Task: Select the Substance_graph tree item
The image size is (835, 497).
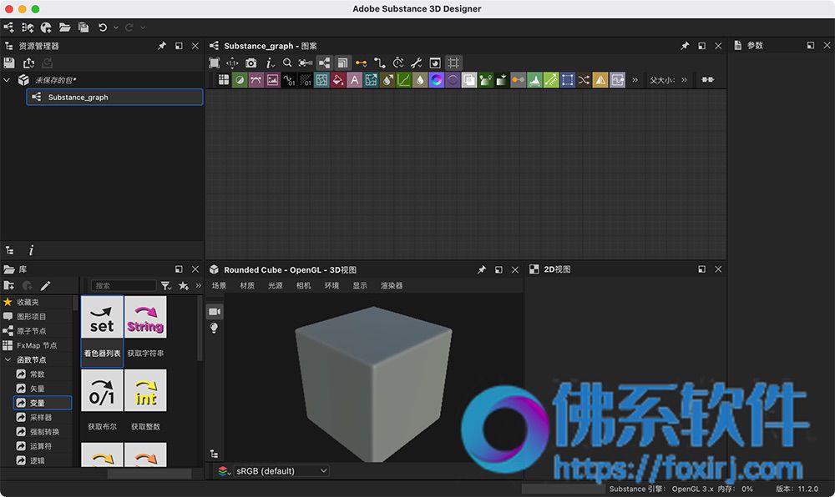Action: pyautogui.click(x=114, y=97)
